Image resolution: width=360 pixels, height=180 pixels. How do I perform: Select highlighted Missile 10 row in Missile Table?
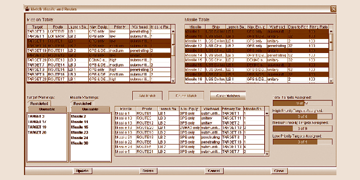tap(257, 36)
